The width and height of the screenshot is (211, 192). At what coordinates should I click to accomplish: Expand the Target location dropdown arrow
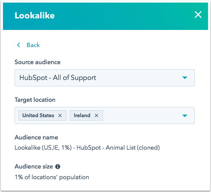click(185, 115)
